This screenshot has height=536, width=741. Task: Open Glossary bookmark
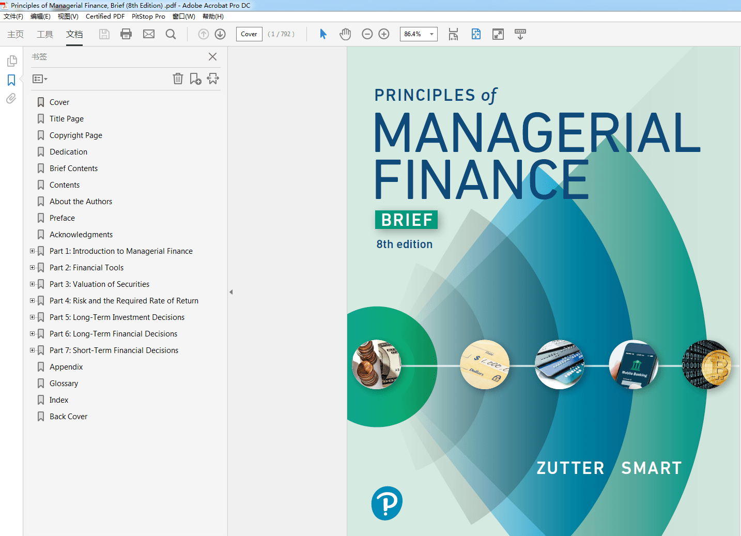point(64,384)
